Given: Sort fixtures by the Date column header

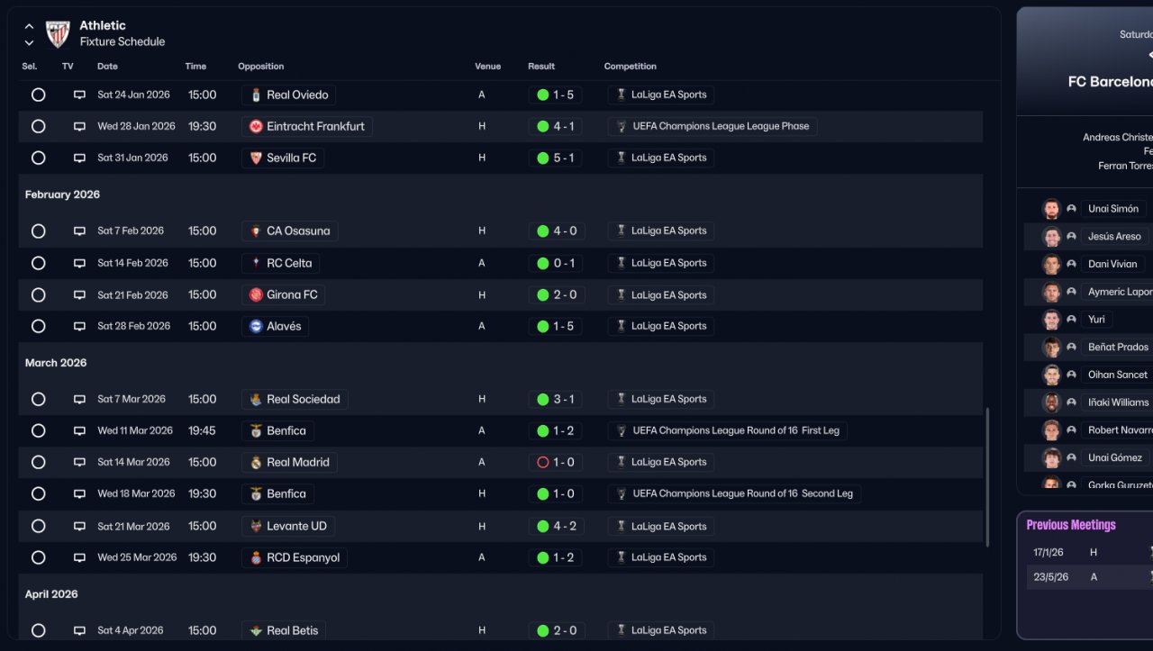Looking at the screenshot, I should [107, 67].
